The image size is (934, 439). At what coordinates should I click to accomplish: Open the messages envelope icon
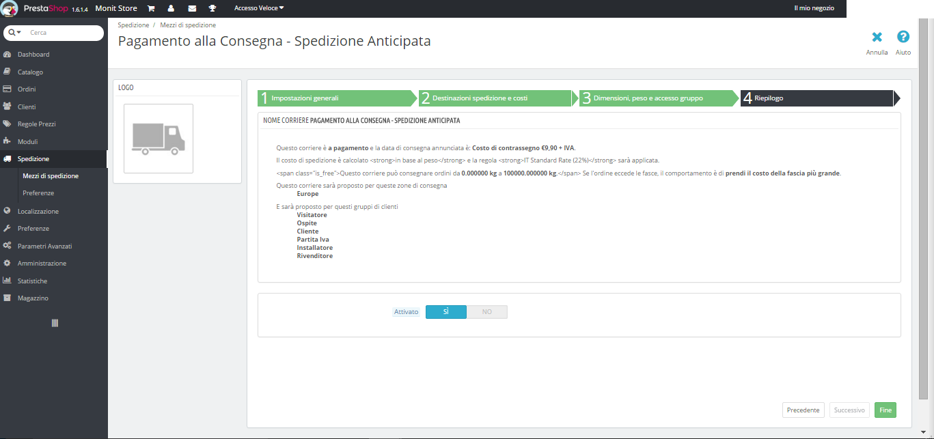(192, 8)
